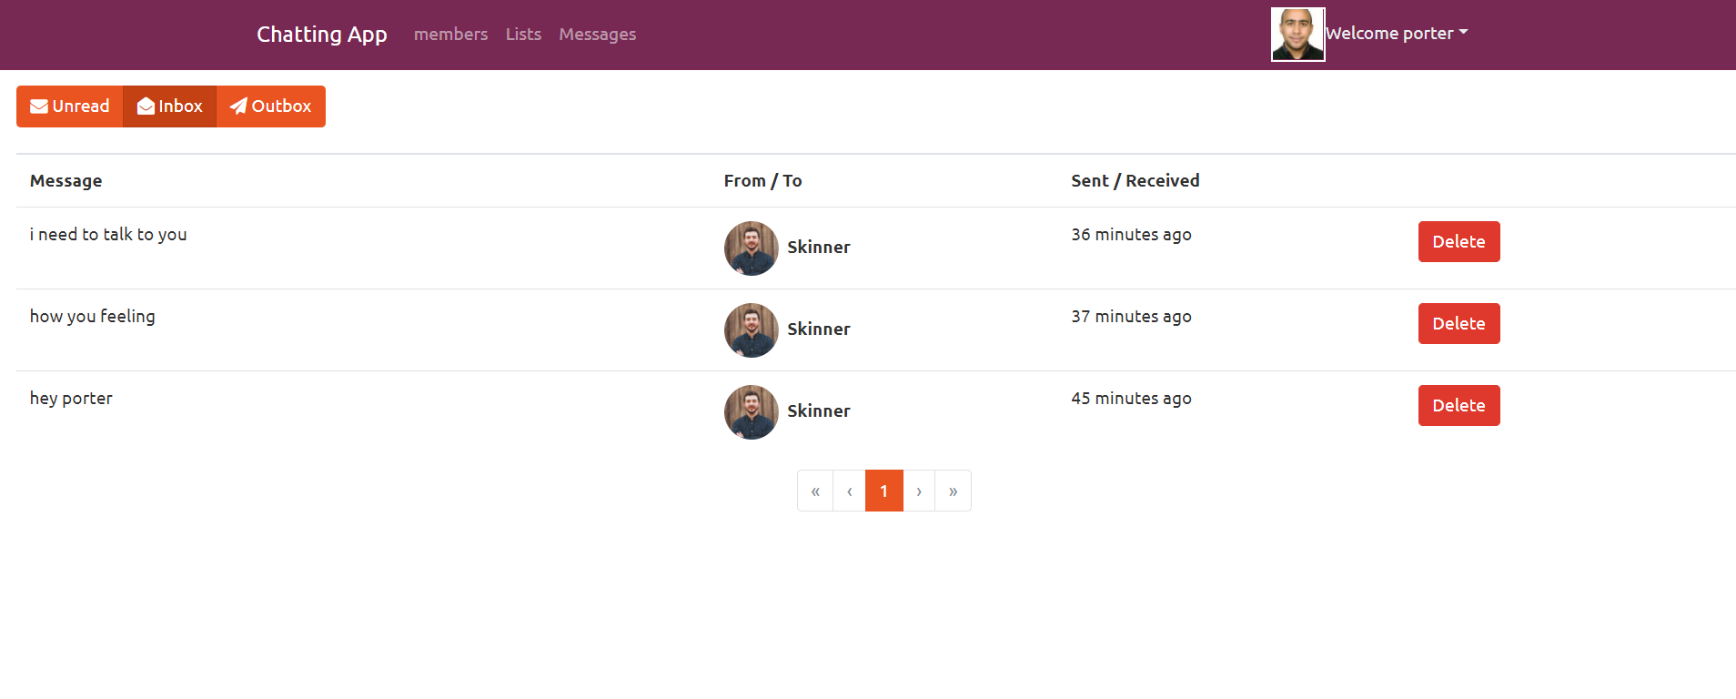
Task: Click the next-page chevron in pagination
Action: click(x=918, y=491)
